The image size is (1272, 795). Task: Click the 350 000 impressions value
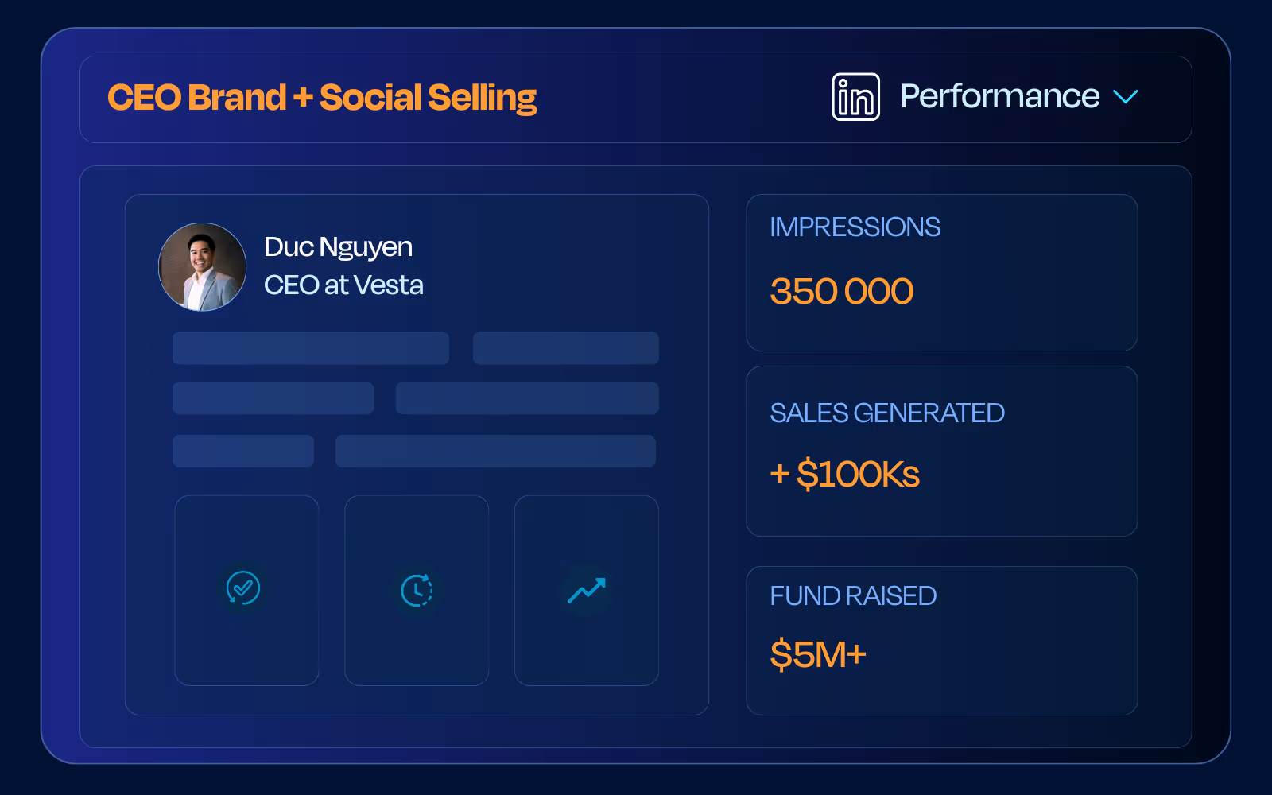[x=841, y=291]
